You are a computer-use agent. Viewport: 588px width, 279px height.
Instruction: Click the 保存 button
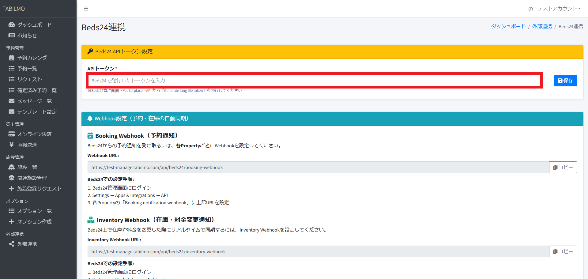(x=565, y=81)
